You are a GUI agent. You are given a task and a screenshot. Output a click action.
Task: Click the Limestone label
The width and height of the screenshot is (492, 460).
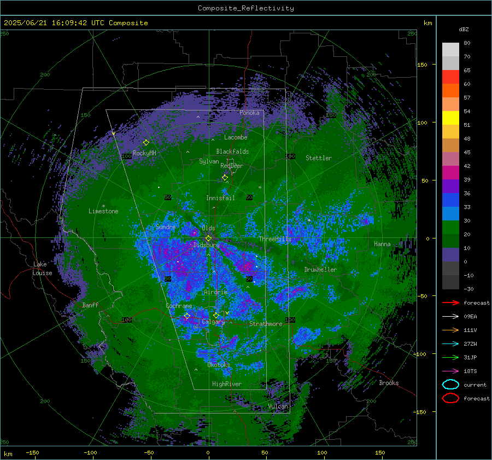pos(103,211)
